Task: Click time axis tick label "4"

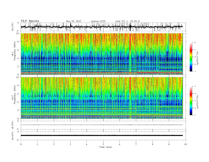Action: tap(87, 144)
